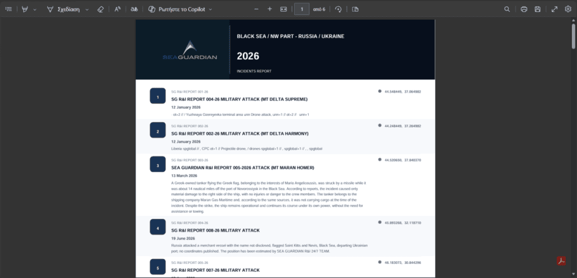Enter full screen mode
Viewport: 577px width, 278px height.
pos(554,9)
